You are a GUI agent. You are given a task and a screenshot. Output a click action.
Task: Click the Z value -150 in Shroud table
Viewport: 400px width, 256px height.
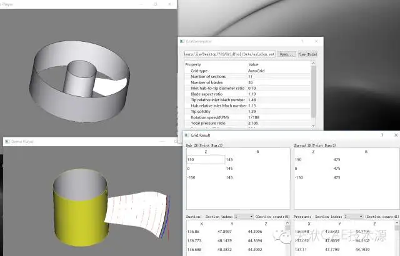tap(299, 177)
